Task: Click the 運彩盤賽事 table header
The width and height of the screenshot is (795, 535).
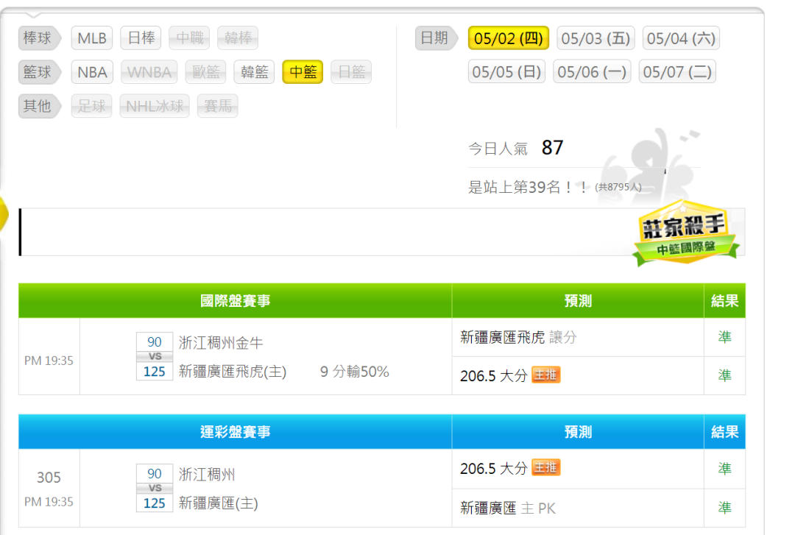Action: coord(236,432)
